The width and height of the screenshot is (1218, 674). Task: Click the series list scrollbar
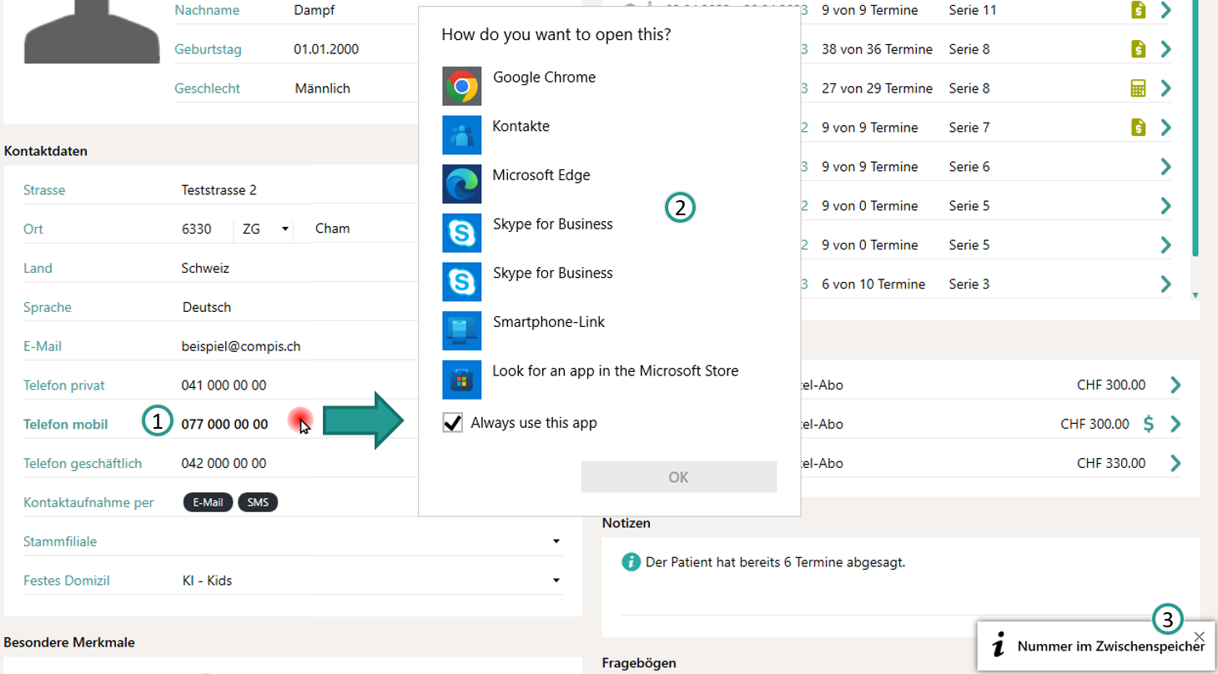click(1195, 128)
